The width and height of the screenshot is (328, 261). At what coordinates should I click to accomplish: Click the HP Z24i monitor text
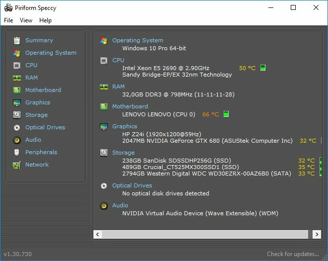(x=162, y=134)
